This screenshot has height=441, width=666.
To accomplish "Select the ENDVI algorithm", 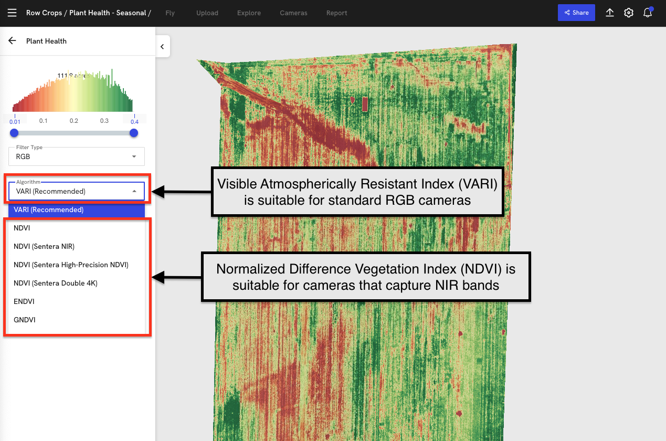I will tap(77, 301).
